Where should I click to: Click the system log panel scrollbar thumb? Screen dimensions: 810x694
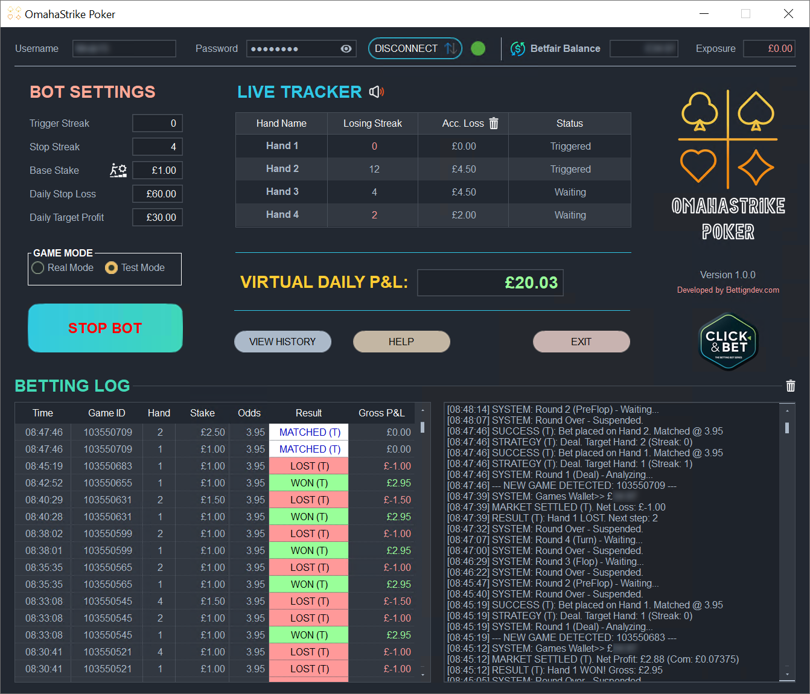pyautogui.click(x=787, y=427)
